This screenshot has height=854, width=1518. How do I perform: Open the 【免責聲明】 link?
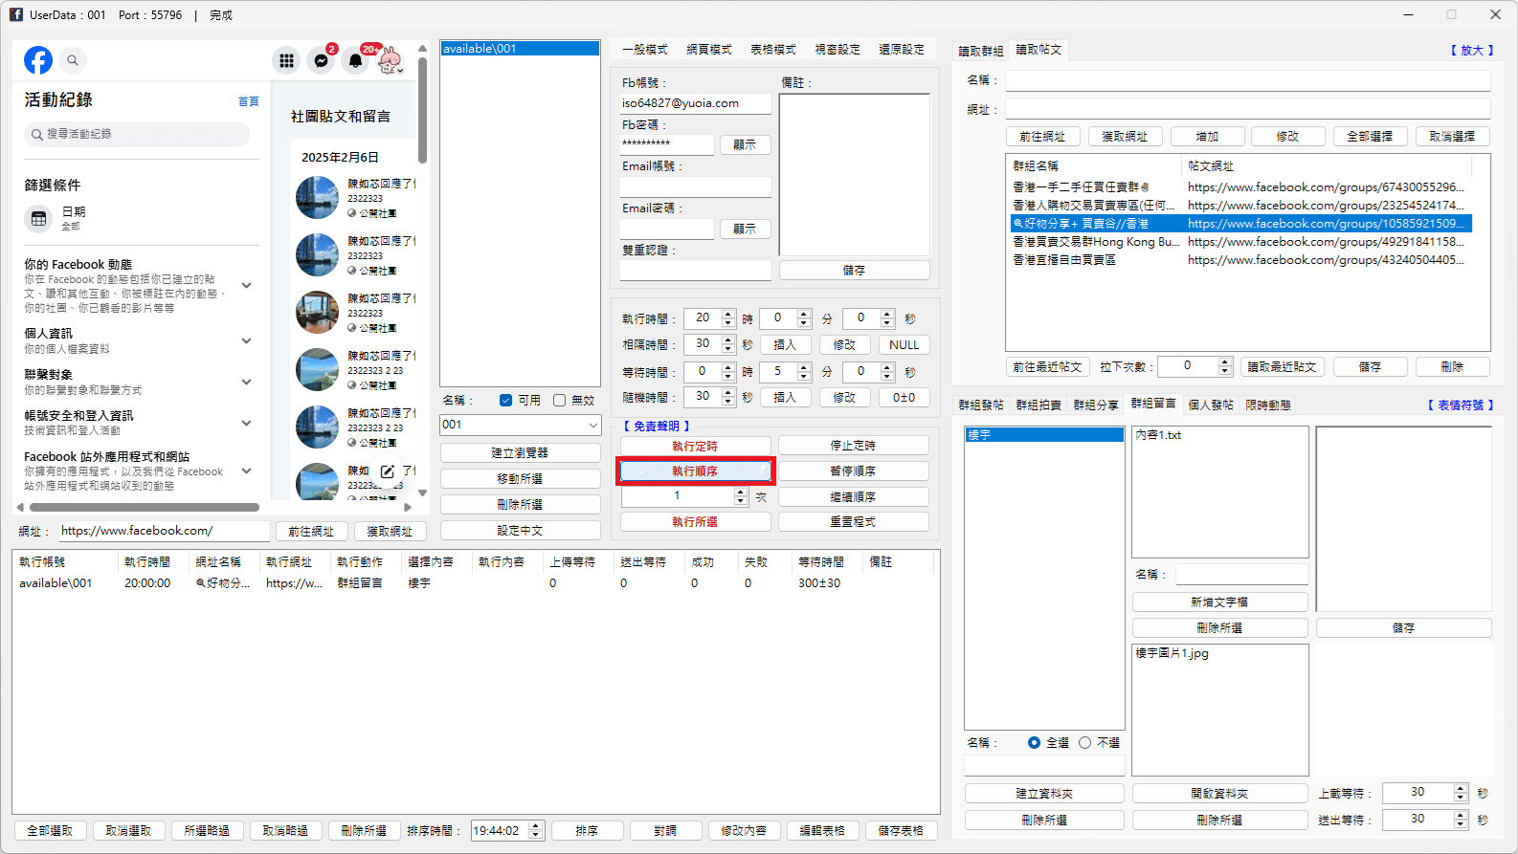point(656,427)
